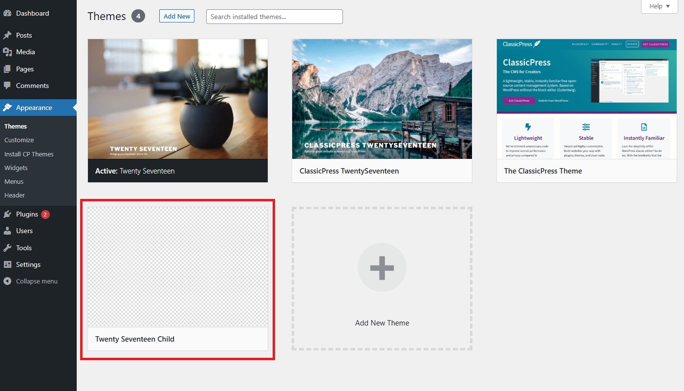The height and width of the screenshot is (391, 684).
Task: Click the Pages icon in sidebar
Action: click(x=7, y=69)
